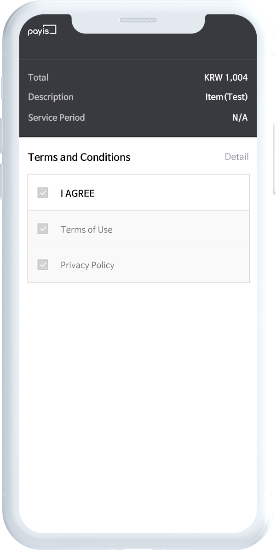The height and width of the screenshot is (550, 276).
Task: Click the blank white area below terms
Action: [138, 403]
